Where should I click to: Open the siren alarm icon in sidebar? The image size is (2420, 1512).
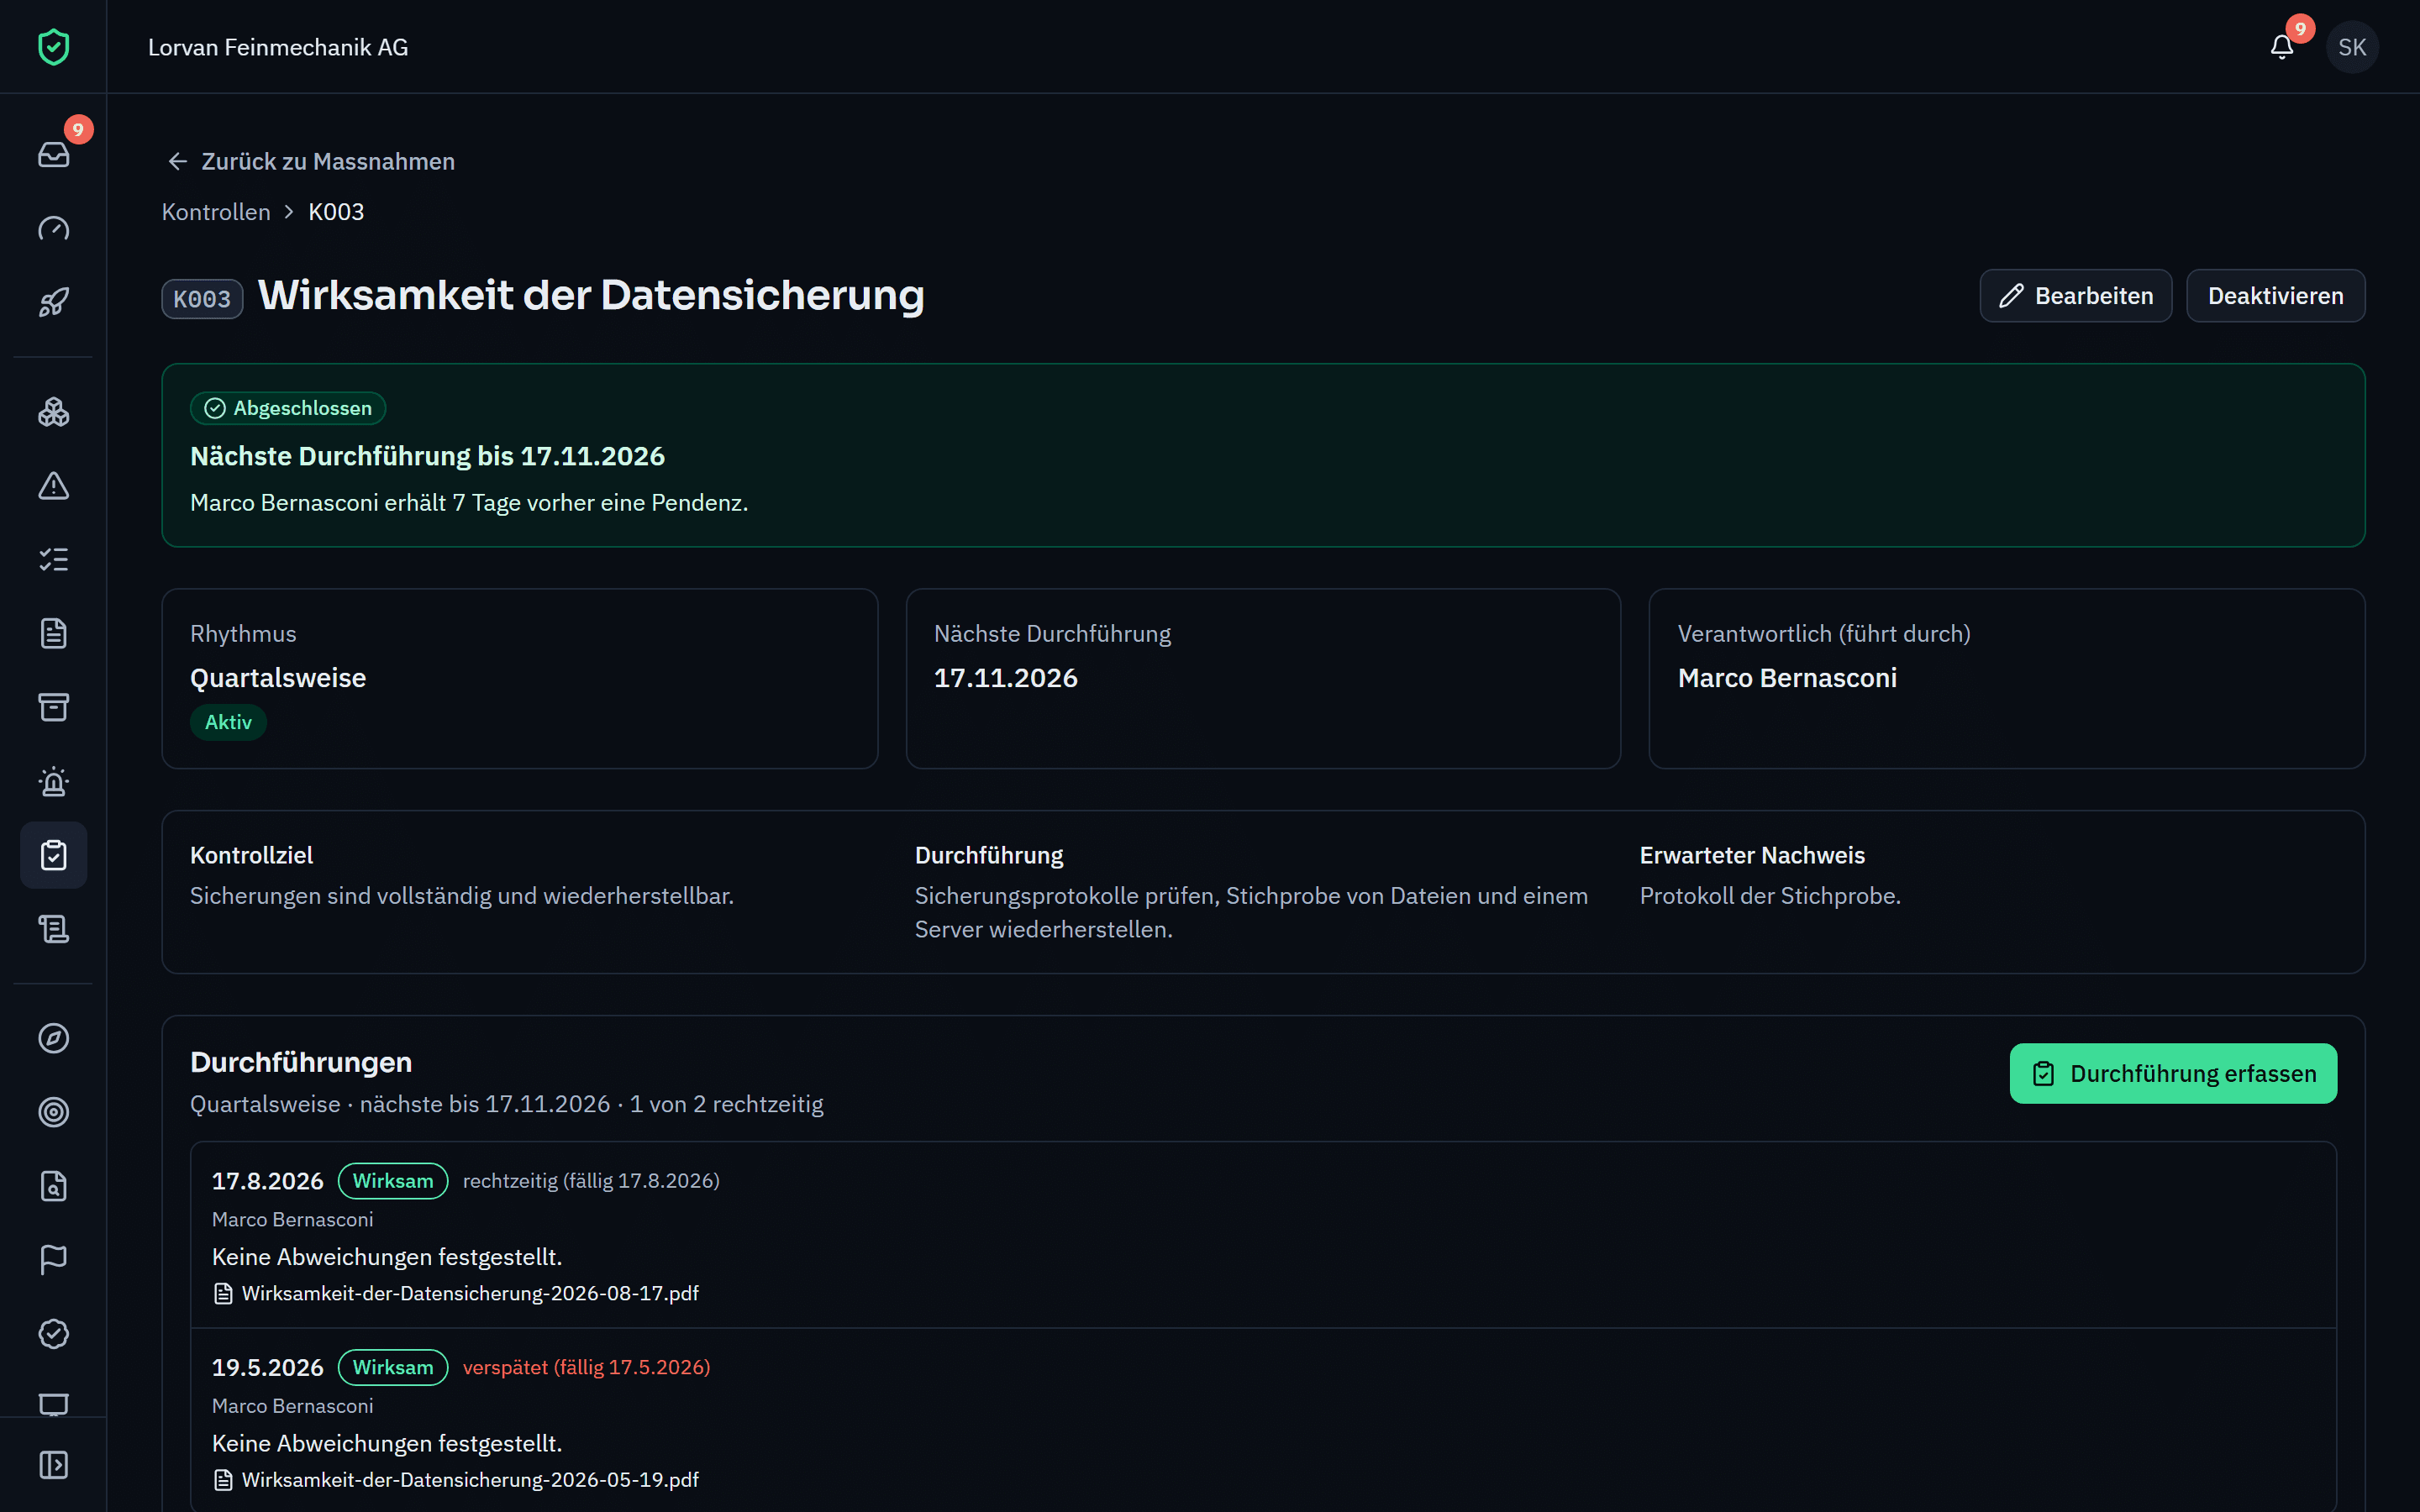click(x=53, y=782)
